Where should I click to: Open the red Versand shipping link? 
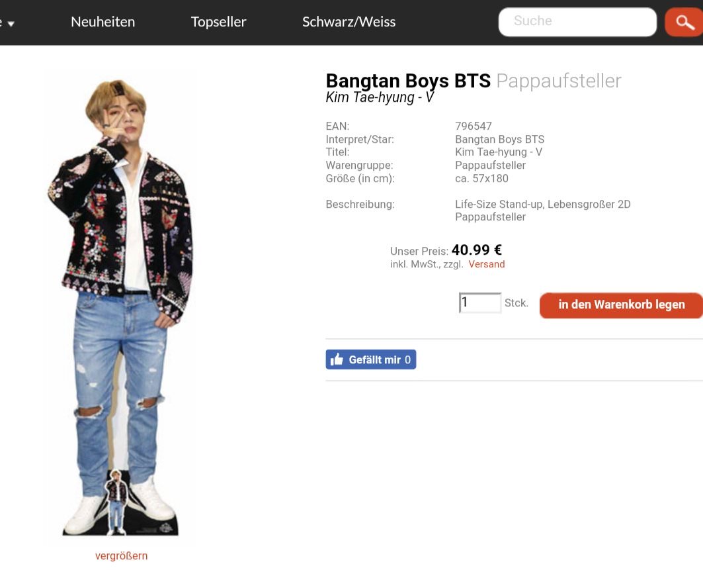coord(486,264)
